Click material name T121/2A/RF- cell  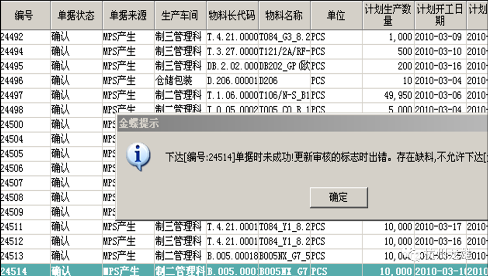click(284, 51)
